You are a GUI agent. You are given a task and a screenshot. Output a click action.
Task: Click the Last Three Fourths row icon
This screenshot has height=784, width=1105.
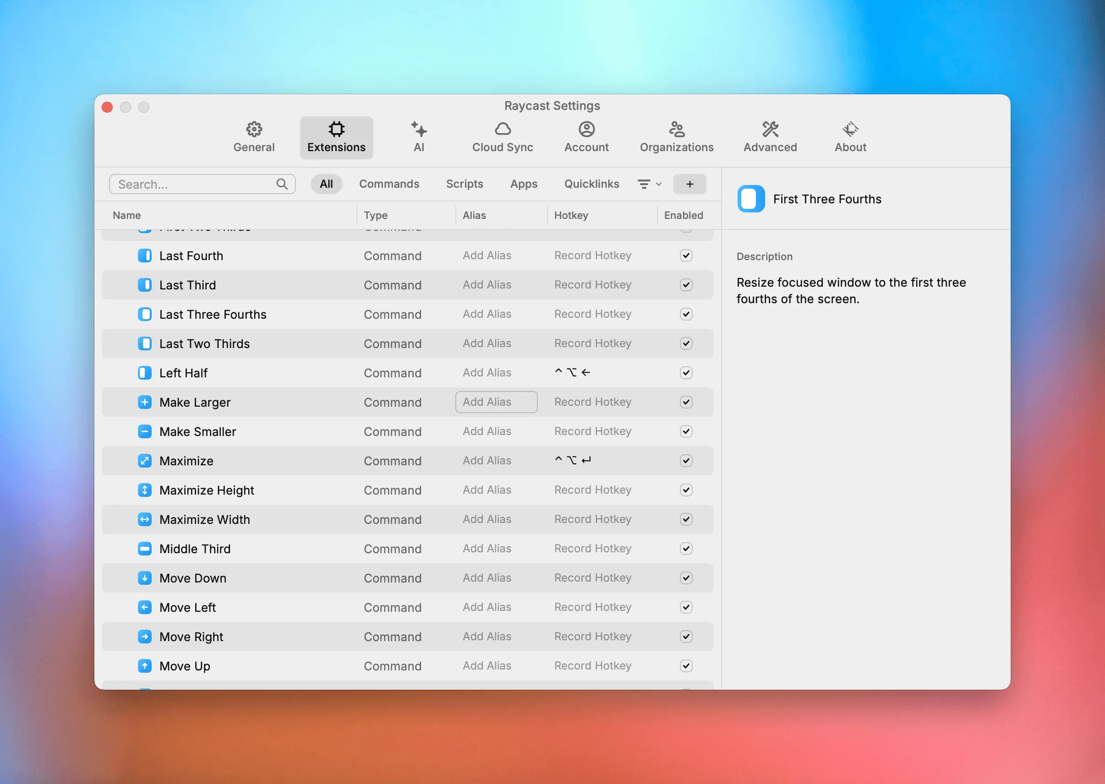click(144, 314)
